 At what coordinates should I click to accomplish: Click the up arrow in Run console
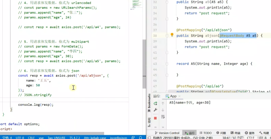[163, 103]
